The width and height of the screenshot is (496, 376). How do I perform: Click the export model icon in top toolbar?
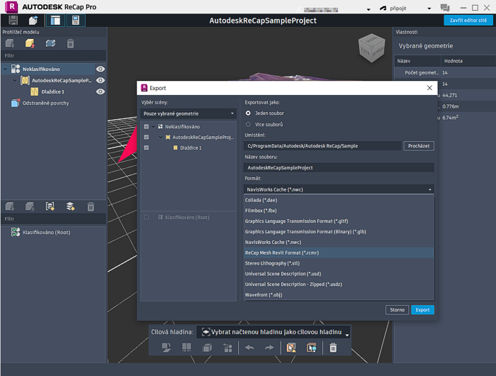(33, 21)
